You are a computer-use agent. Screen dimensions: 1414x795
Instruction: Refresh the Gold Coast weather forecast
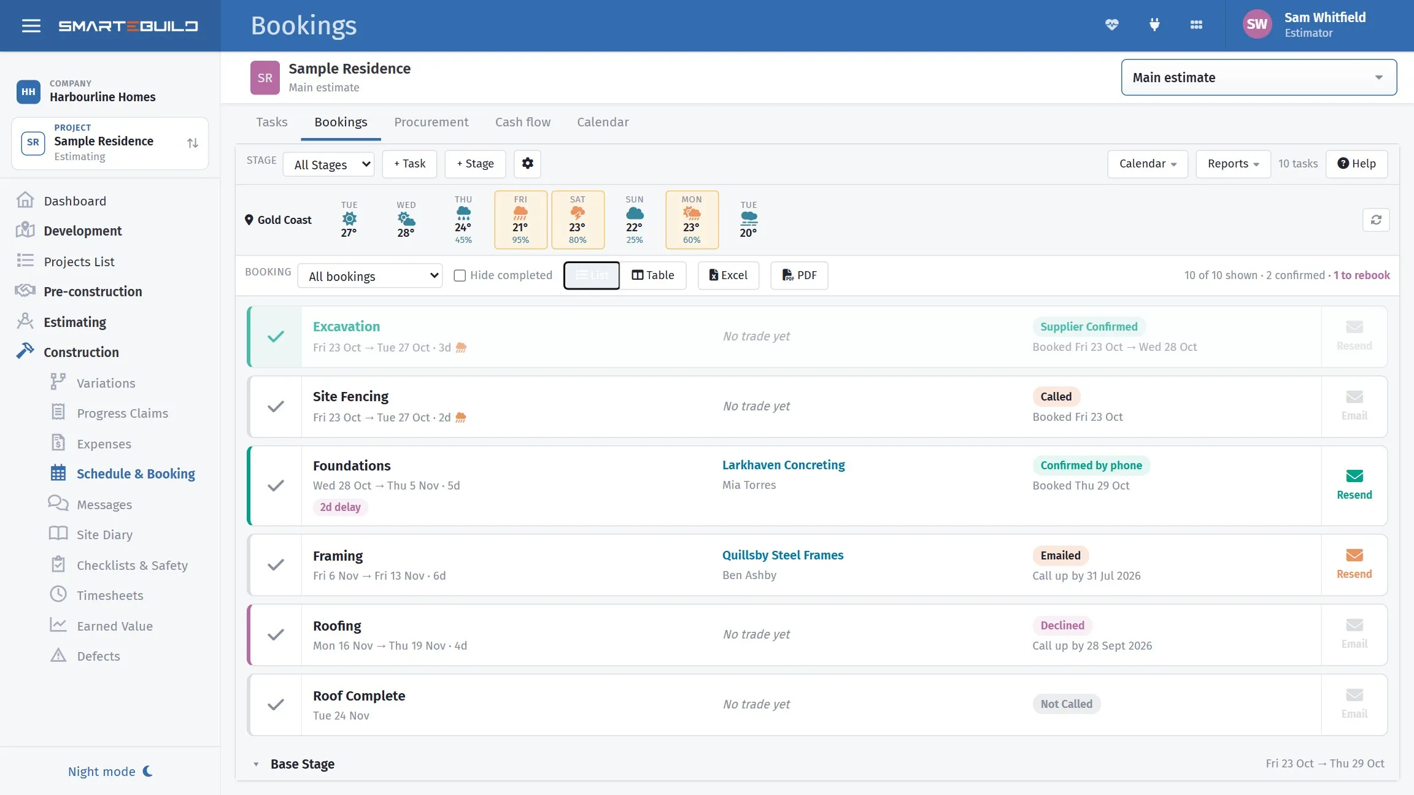point(1376,220)
